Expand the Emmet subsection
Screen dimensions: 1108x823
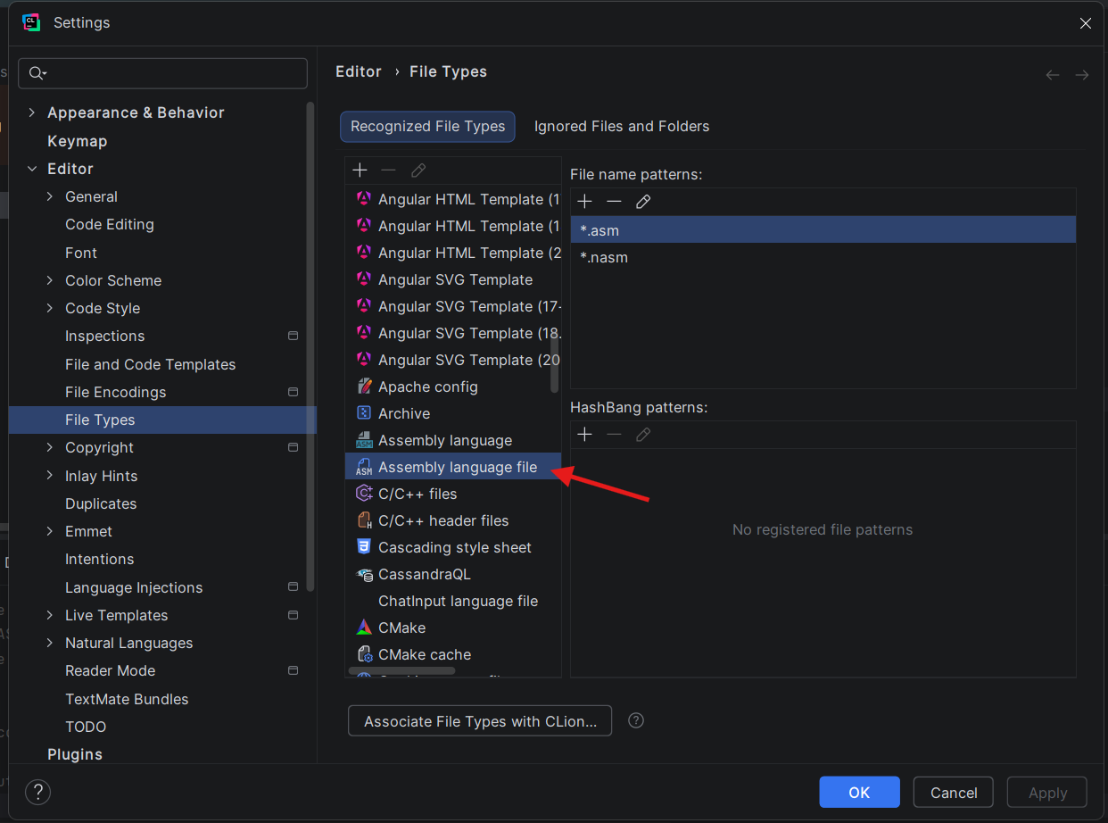point(50,531)
